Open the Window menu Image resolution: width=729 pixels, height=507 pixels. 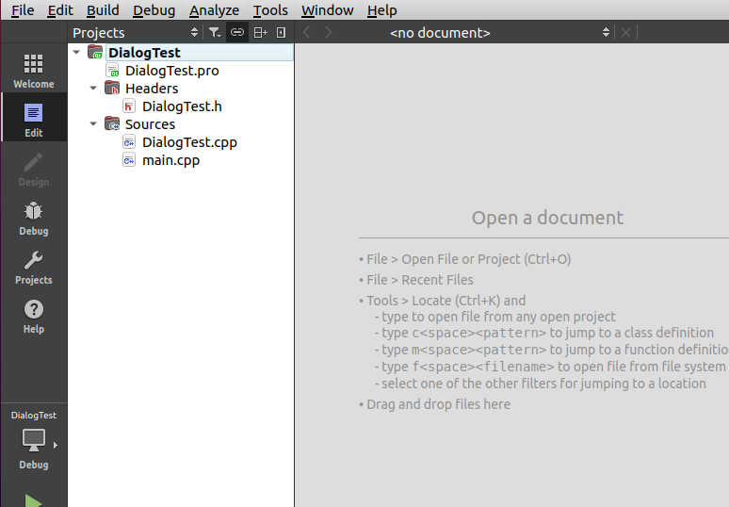pyautogui.click(x=328, y=10)
